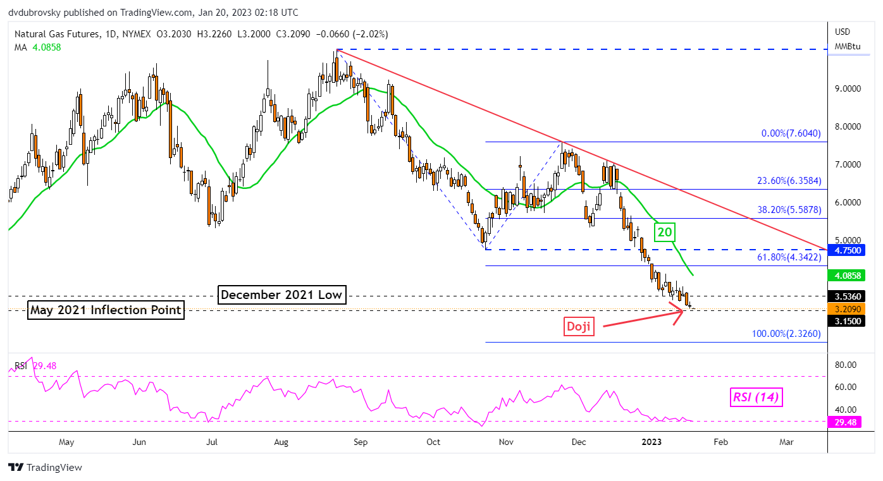883x481 pixels.
Task: Click the Dec date axis label
Action: tap(579, 442)
